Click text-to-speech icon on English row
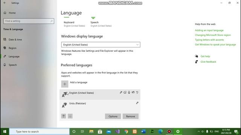This screenshot has width=241, height=135. pyautogui.click(x=125, y=92)
